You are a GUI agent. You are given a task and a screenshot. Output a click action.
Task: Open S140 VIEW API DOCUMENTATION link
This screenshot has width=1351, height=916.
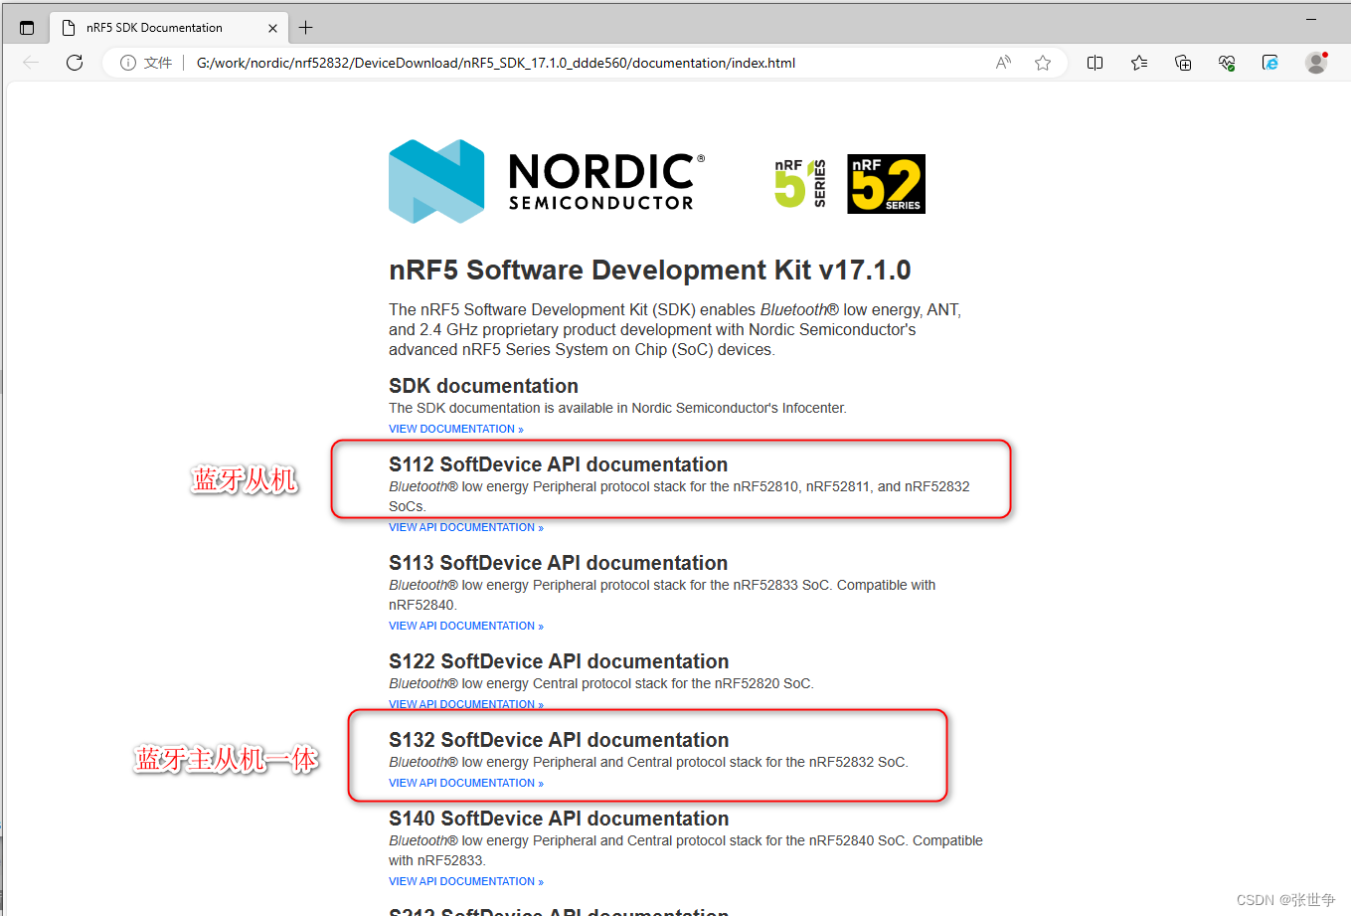tap(466, 881)
